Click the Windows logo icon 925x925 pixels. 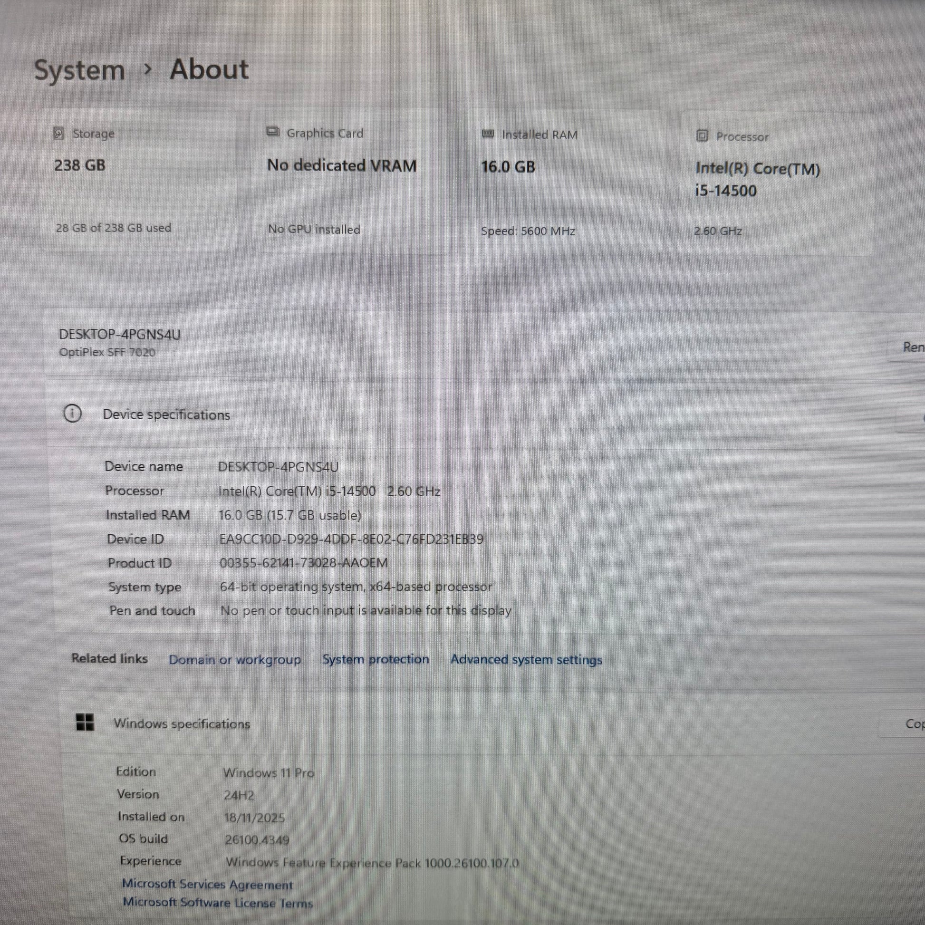tap(85, 722)
